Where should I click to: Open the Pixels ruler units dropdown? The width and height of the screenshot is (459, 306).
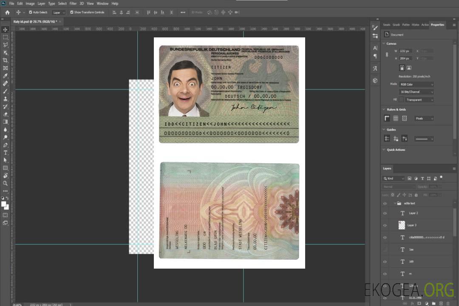click(x=424, y=118)
